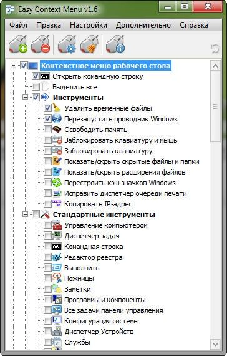The height and width of the screenshot is (356, 227).
Task: Click the scrollbar down arrow
Action: [x=215, y=344]
